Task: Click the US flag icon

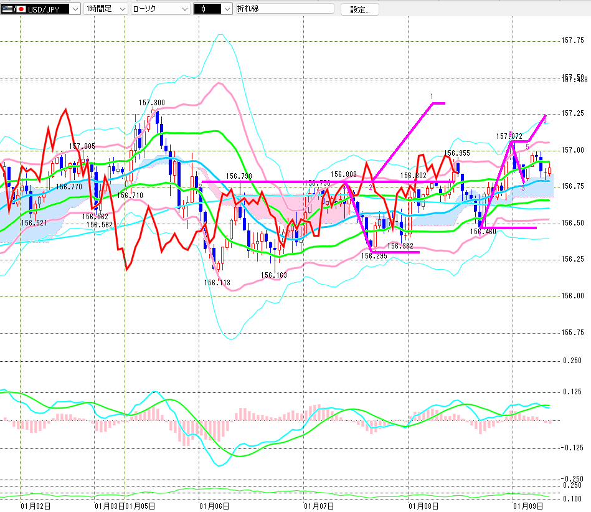Action: 7,9
